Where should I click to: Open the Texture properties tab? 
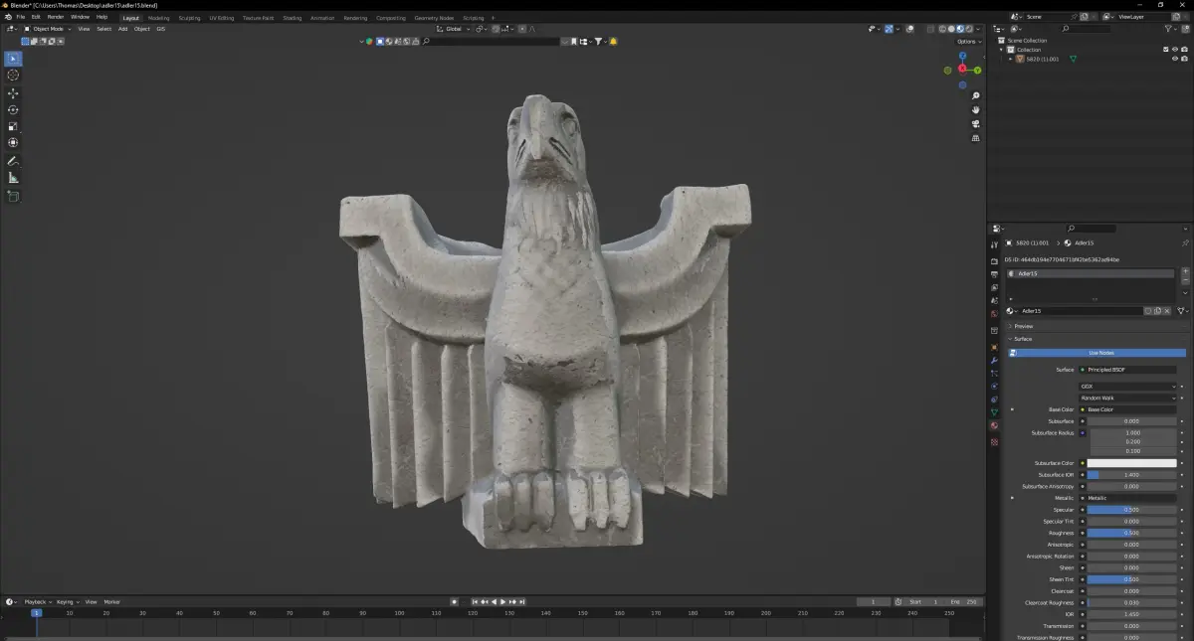point(994,442)
